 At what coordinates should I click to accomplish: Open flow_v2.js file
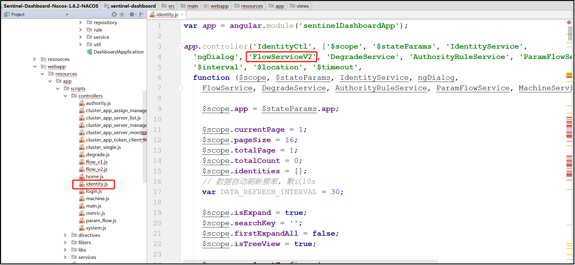[93, 169]
